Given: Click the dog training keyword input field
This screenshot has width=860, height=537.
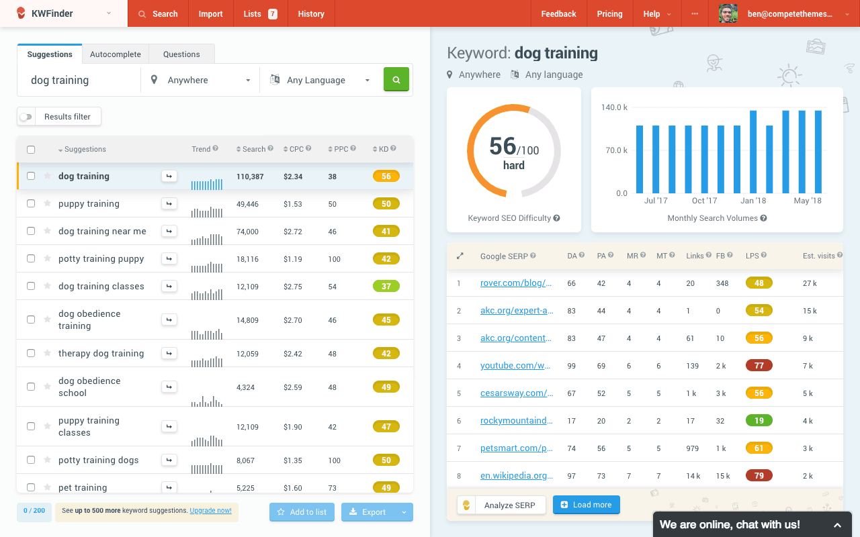Looking at the screenshot, I should tap(81, 80).
